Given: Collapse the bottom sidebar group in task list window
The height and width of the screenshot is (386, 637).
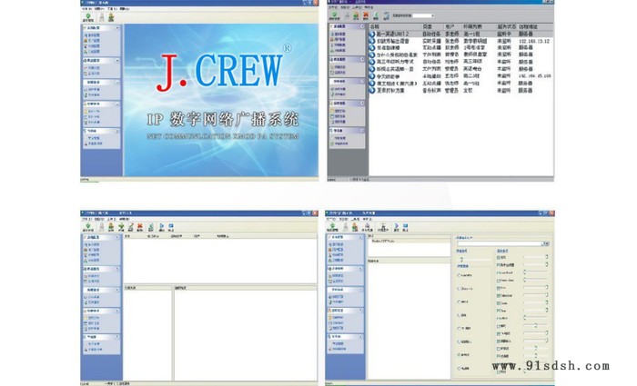Looking at the screenshot, I should point(361,131).
